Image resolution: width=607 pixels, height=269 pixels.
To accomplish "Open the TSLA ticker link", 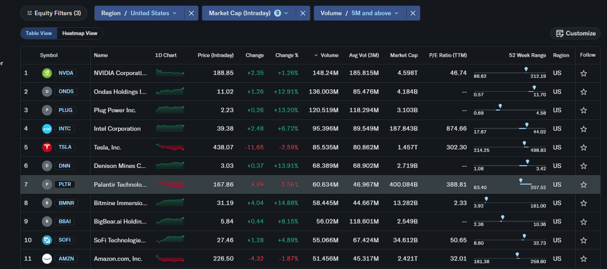I will tap(65, 147).
